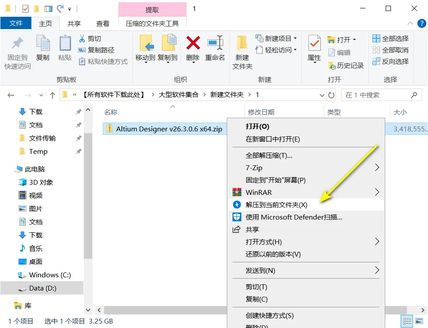The image size is (428, 328).
Task: Click the Copy icon in ribbon
Action: click(x=43, y=43)
